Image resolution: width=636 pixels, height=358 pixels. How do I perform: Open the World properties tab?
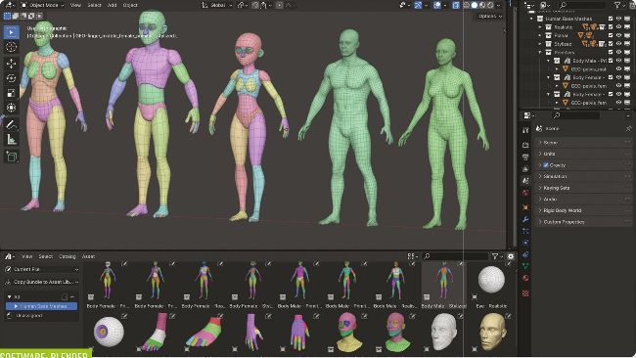click(525, 193)
